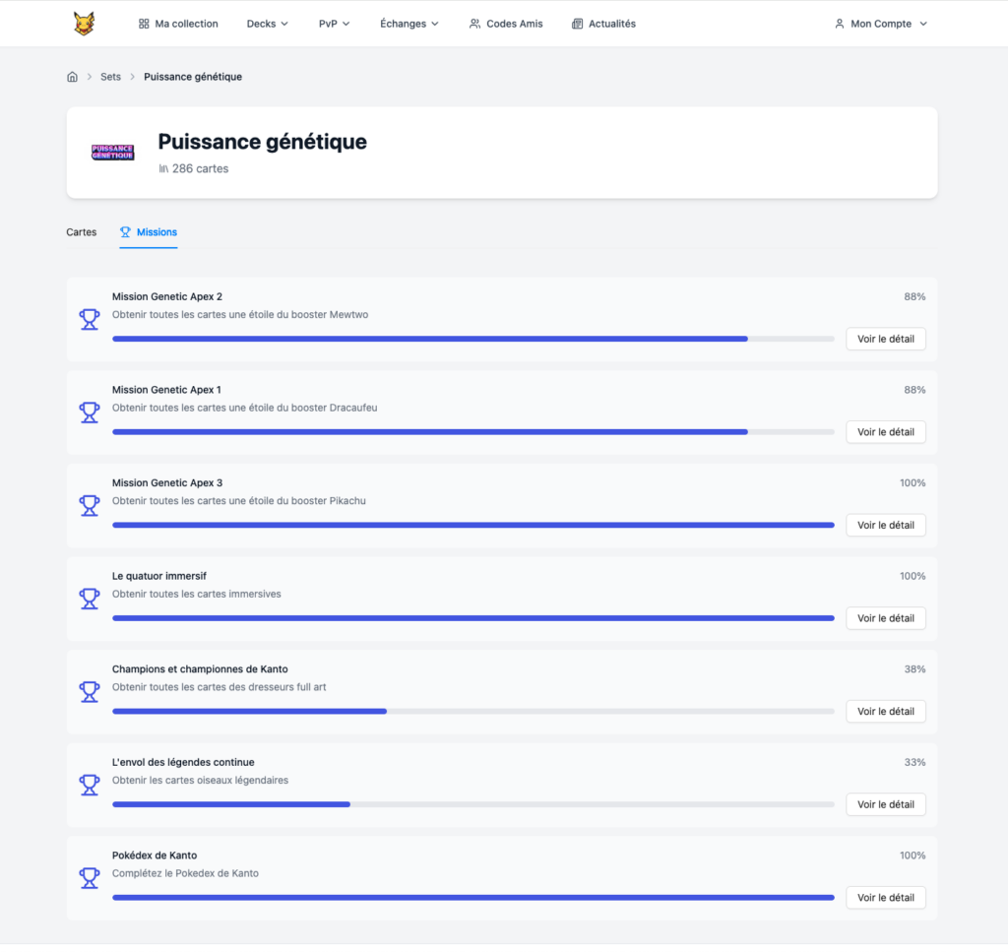The height and width of the screenshot is (952, 1008).
Task: Open the Échanges dropdown menu
Action: pyautogui.click(x=409, y=24)
